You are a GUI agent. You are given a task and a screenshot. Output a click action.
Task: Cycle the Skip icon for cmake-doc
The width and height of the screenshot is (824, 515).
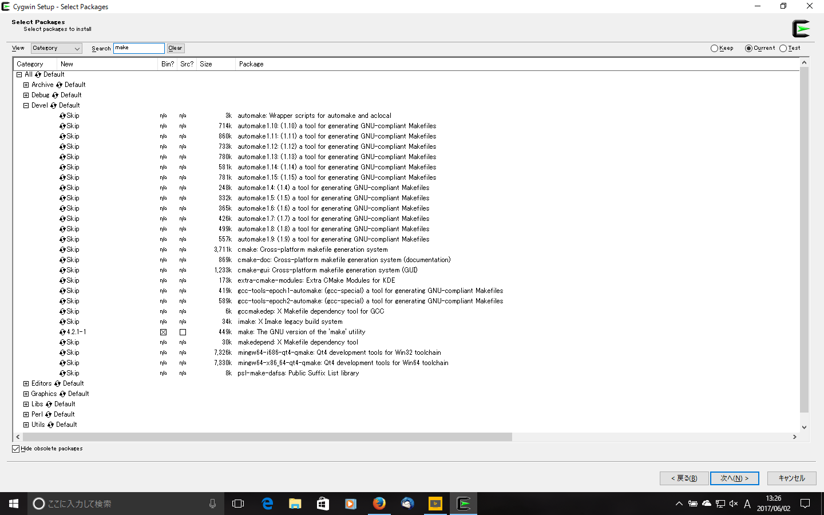point(63,260)
